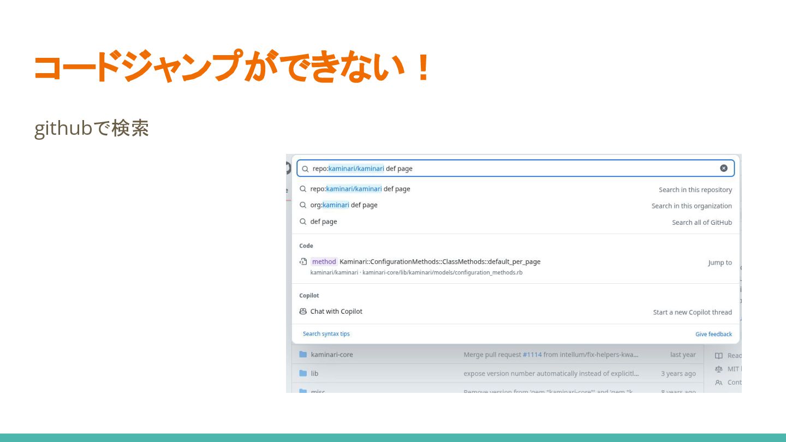Click the 'Code' section heading
This screenshot has height=442, width=786.
coord(306,246)
